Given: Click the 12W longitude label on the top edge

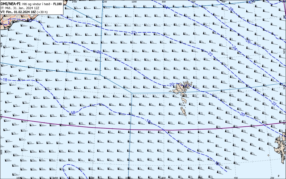Looking at the screenshot, I should click(104, 1).
